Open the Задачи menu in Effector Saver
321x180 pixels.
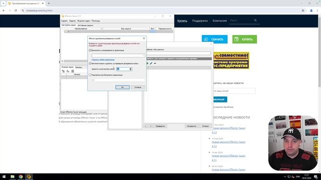click(x=72, y=21)
